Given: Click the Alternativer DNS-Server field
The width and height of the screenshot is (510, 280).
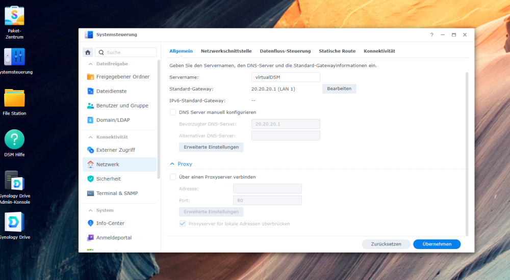Looking at the screenshot, I should [286, 135].
